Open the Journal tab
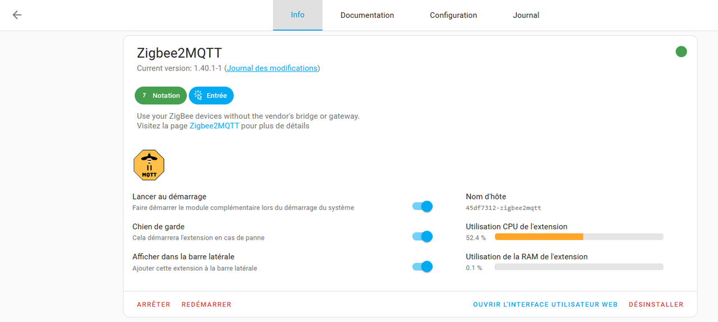Screen dimensions: 718x322 [x=526, y=15]
